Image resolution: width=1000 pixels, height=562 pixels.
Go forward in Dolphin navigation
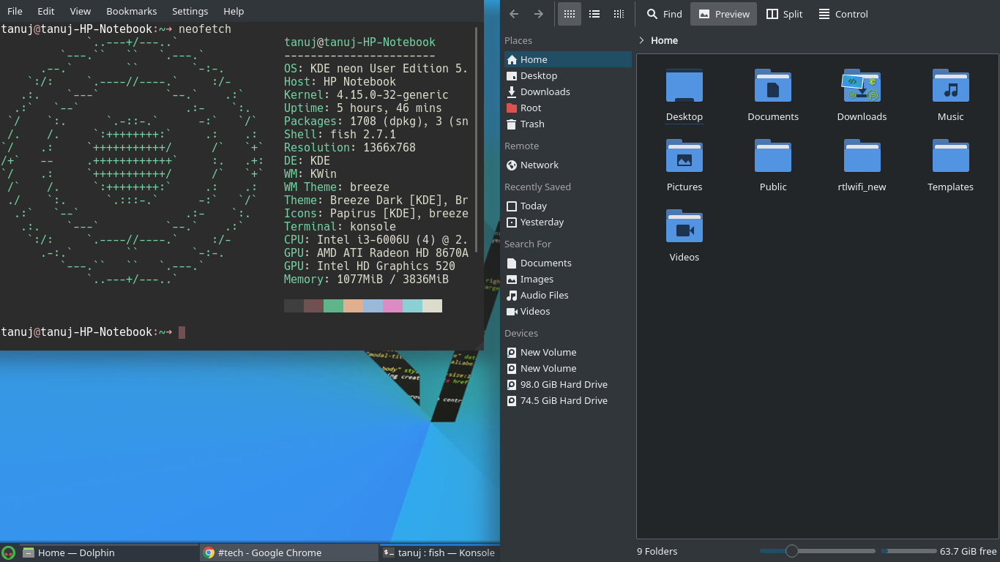pyautogui.click(x=539, y=14)
